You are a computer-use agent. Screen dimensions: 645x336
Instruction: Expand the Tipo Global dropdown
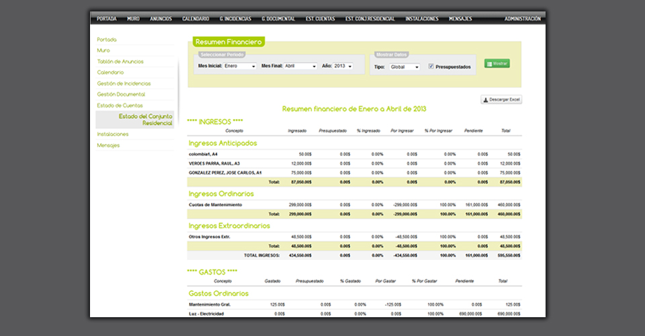click(404, 67)
